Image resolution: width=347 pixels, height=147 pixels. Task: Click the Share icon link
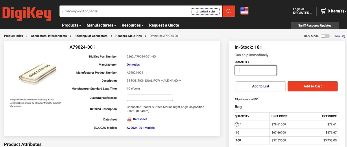click(339, 36)
